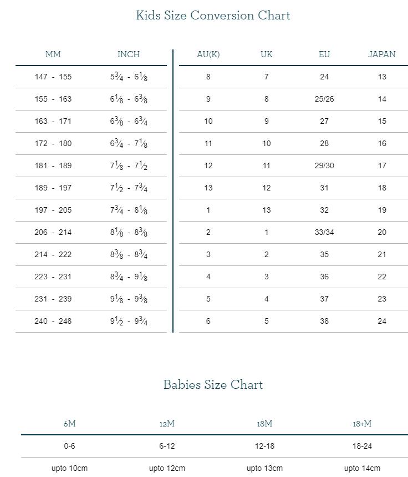
Task: Select the 12M baby size header
Action: (x=167, y=424)
